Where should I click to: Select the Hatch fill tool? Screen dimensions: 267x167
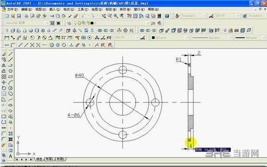tap(11, 134)
